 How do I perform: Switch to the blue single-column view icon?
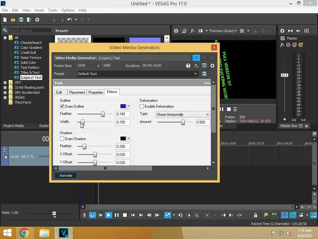point(196,58)
